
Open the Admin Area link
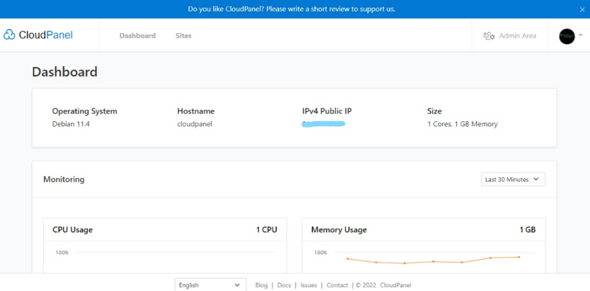517,36
